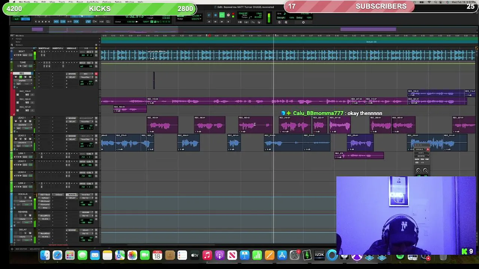Open the Setup menu
Image resolution: width=479 pixels, height=269 pixels.
(x=118, y=2)
